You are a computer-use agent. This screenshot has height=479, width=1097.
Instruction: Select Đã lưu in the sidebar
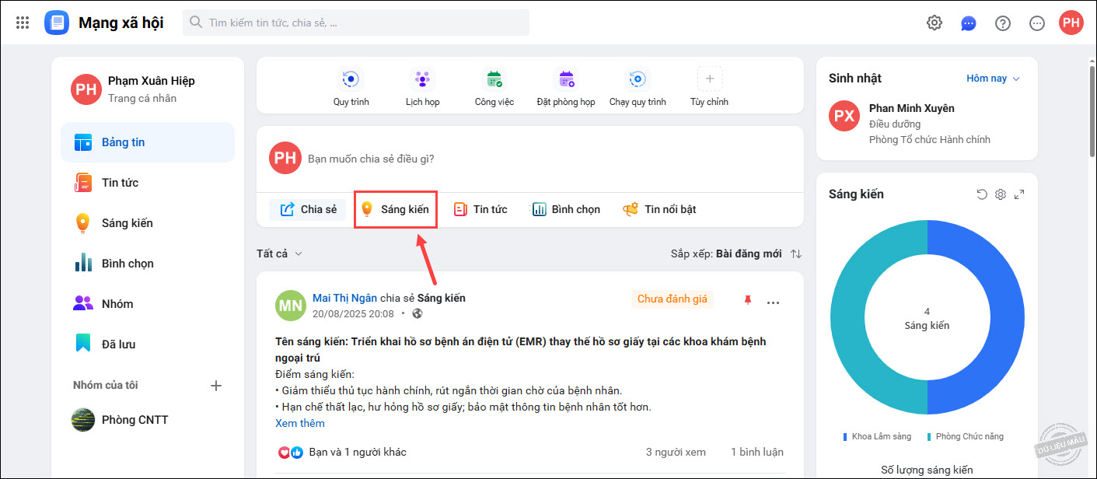coord(148,344)
